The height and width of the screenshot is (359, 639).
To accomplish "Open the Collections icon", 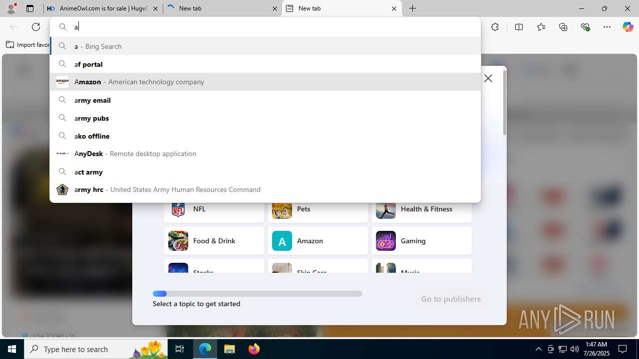I will pyautogui.click(x=563, y=27).
